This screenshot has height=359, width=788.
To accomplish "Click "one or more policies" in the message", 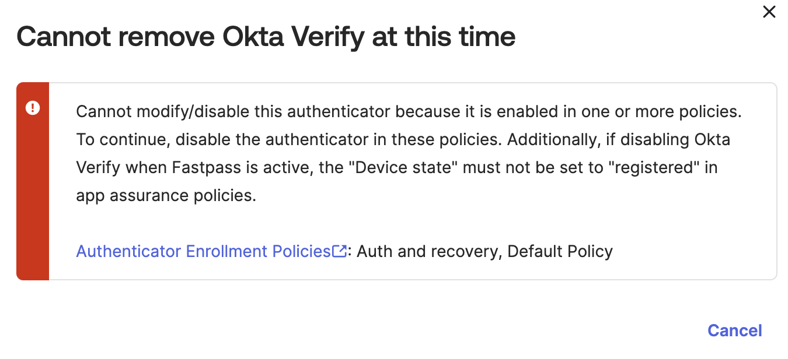I will click(661, 111).
